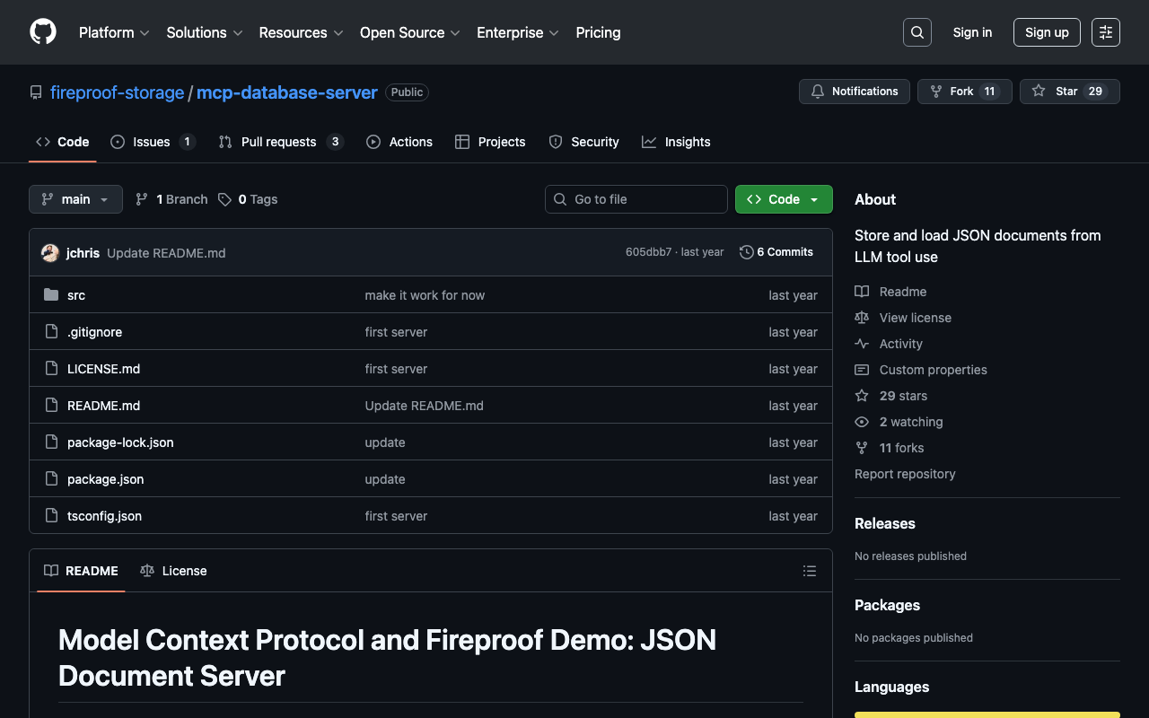The image size is (1149, 718).
Task: Click jchris avatar thumbnail
Action: [x=50, y=253]
